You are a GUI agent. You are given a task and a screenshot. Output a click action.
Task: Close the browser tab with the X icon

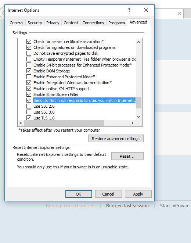tap(180, 14)
